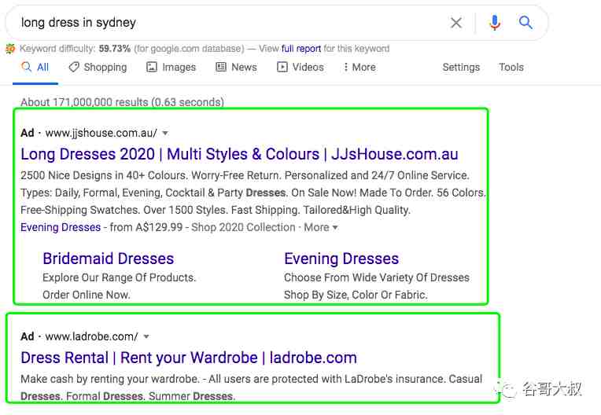The height and width of the screenshot is (415, 601).
Task: Click the www.jjshouse.com.au/ ad URL text
Action: click(x=101, y=134)
